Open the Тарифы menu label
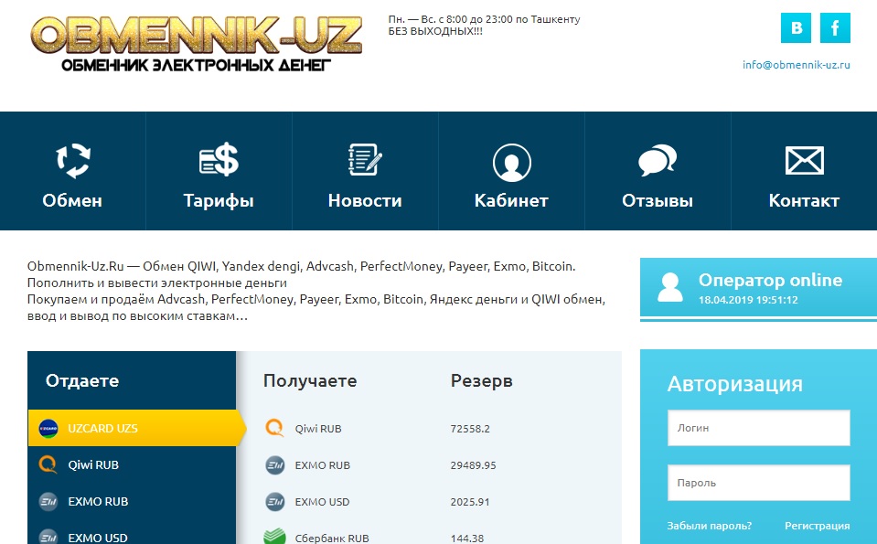The image size is (877, 544). point(219,201)
